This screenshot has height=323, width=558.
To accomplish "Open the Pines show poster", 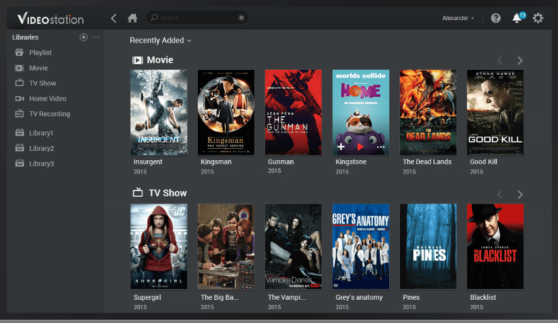I will [428, 246].
